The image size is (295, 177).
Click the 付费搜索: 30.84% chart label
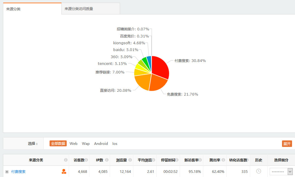[x=190, y=60]
